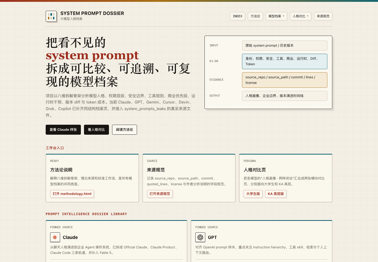Click the INPUT label in diagram
Viewport: 378px width, 262px height.
(214, 46)
